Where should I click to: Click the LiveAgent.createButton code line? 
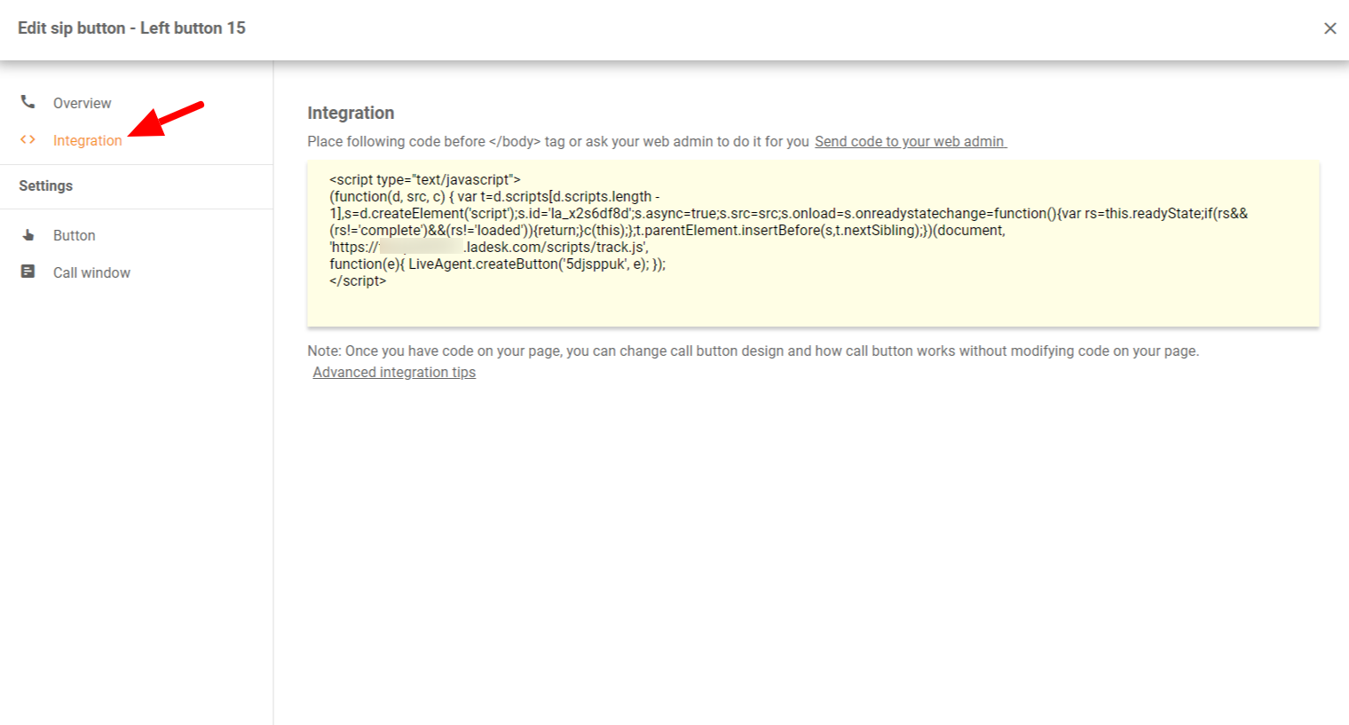pos(497,264)
